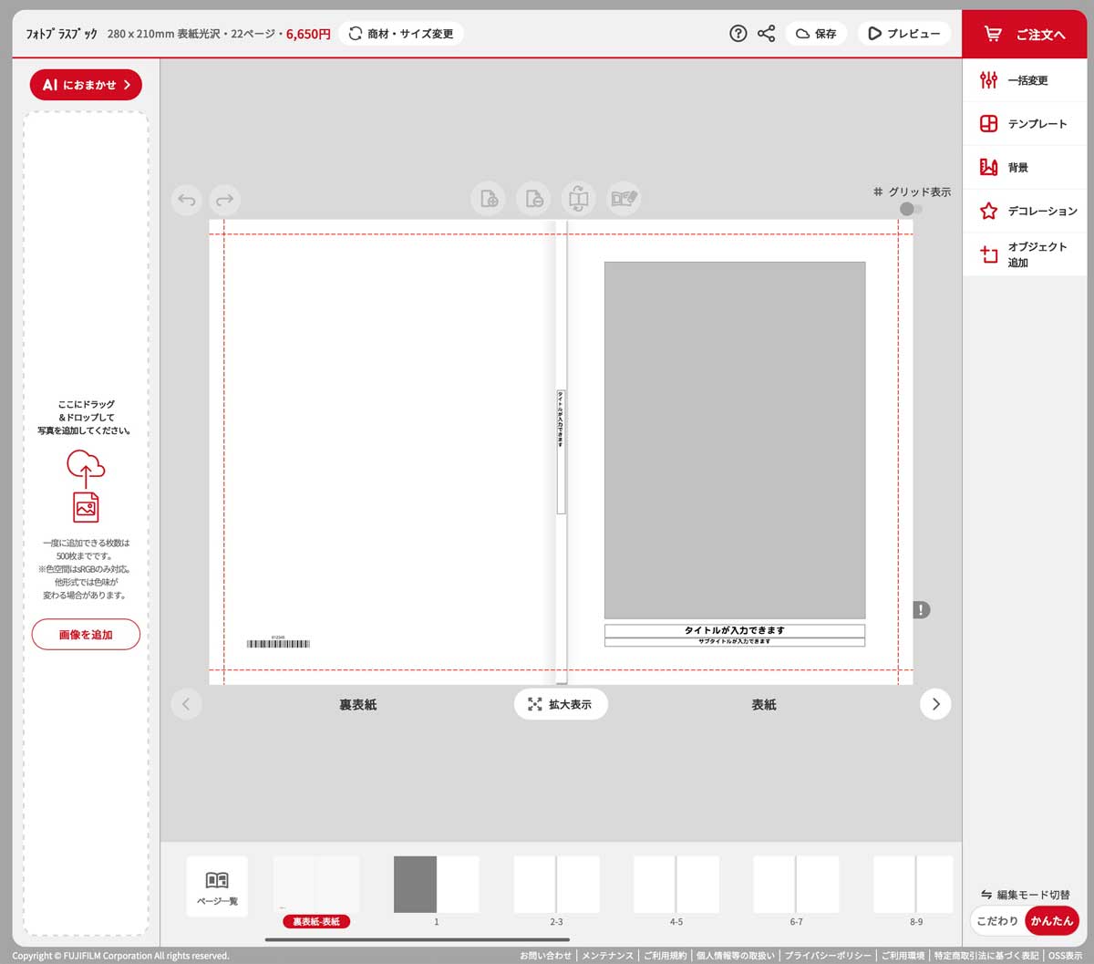
Task: Click the redo arrow icon
Action: 224,200
